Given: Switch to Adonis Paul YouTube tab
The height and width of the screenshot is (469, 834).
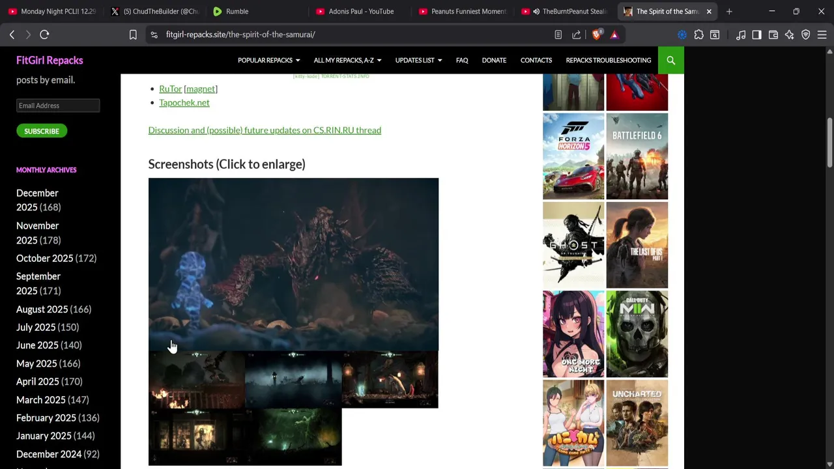Looking at the screenshot, I should coord(359,11).
